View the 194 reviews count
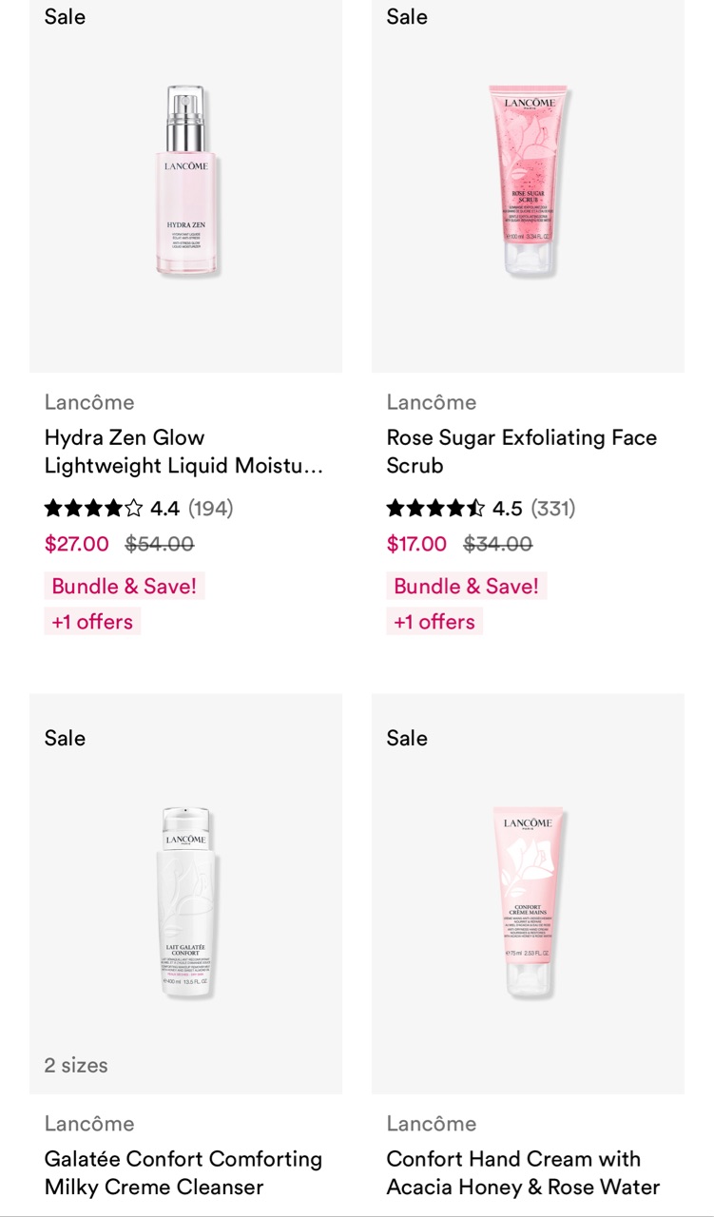The height and width of the screenshot is (1217, 714). [x=210, y=509]
